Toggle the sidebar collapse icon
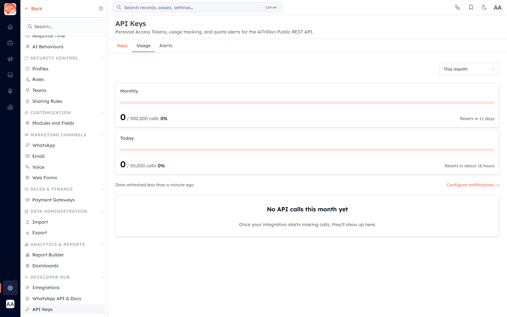Screen dimensions: 507x317 pyautogui.click(x=101, y=9)
